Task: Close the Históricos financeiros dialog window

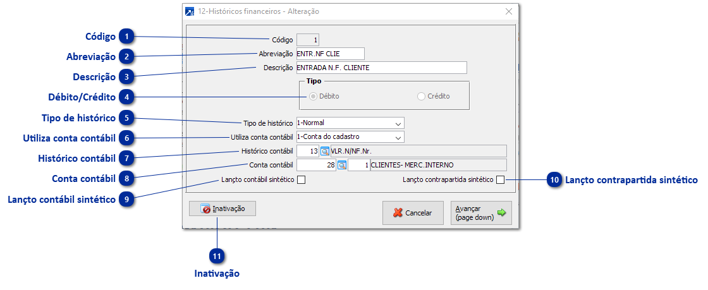Action: coord(509,11)
